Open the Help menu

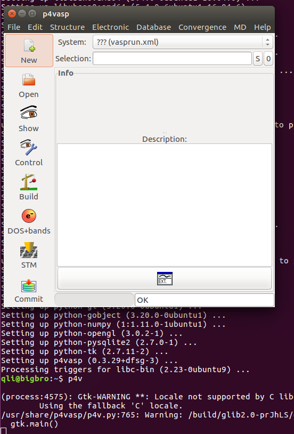click(x=262, y=27)
